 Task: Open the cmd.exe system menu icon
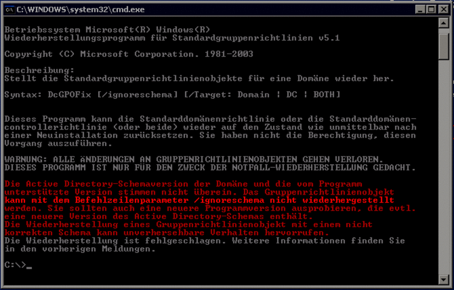[10, 10]
